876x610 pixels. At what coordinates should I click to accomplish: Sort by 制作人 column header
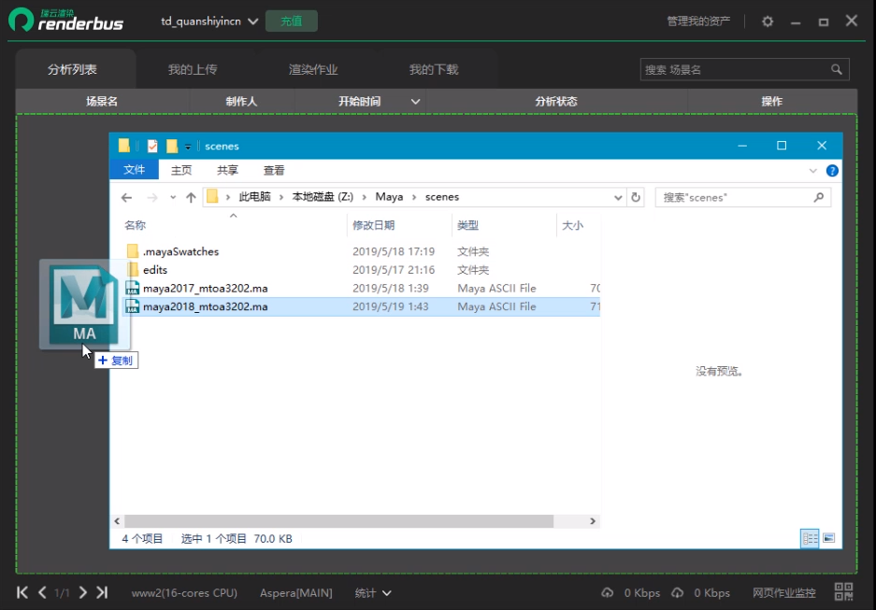(x=241, y=101)
